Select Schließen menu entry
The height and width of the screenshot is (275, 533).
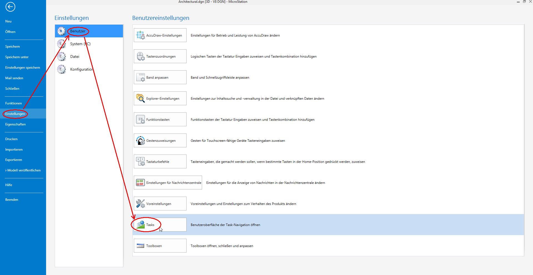click(12, 89)
